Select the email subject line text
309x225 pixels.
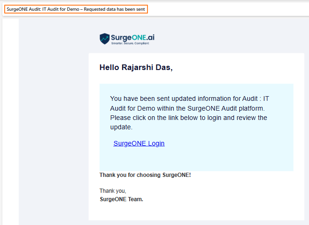[x=76, y=9]
